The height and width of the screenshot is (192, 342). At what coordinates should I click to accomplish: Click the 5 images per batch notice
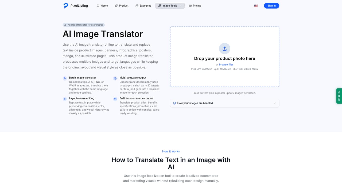pos(224,93)
